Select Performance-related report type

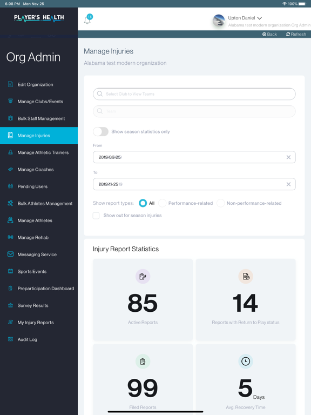[x=162, y=203]
